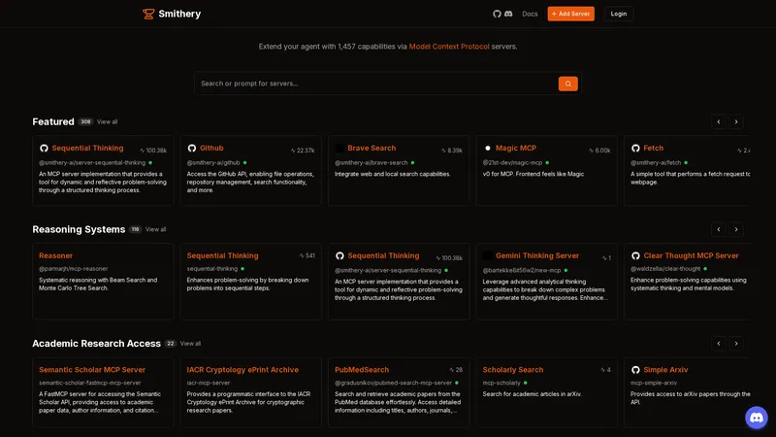View all Reasoning Systems servers
Screen dimensions: 776x437
[x=155, y=229]
